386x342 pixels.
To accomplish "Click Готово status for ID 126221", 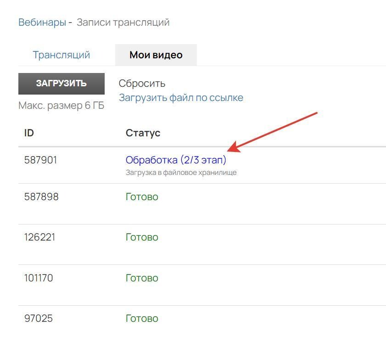I will [142, 237].
